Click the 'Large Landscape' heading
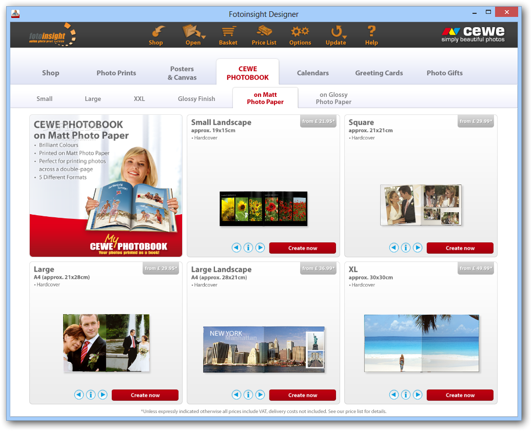The image size is (532, 431). (x=221, y=270)
